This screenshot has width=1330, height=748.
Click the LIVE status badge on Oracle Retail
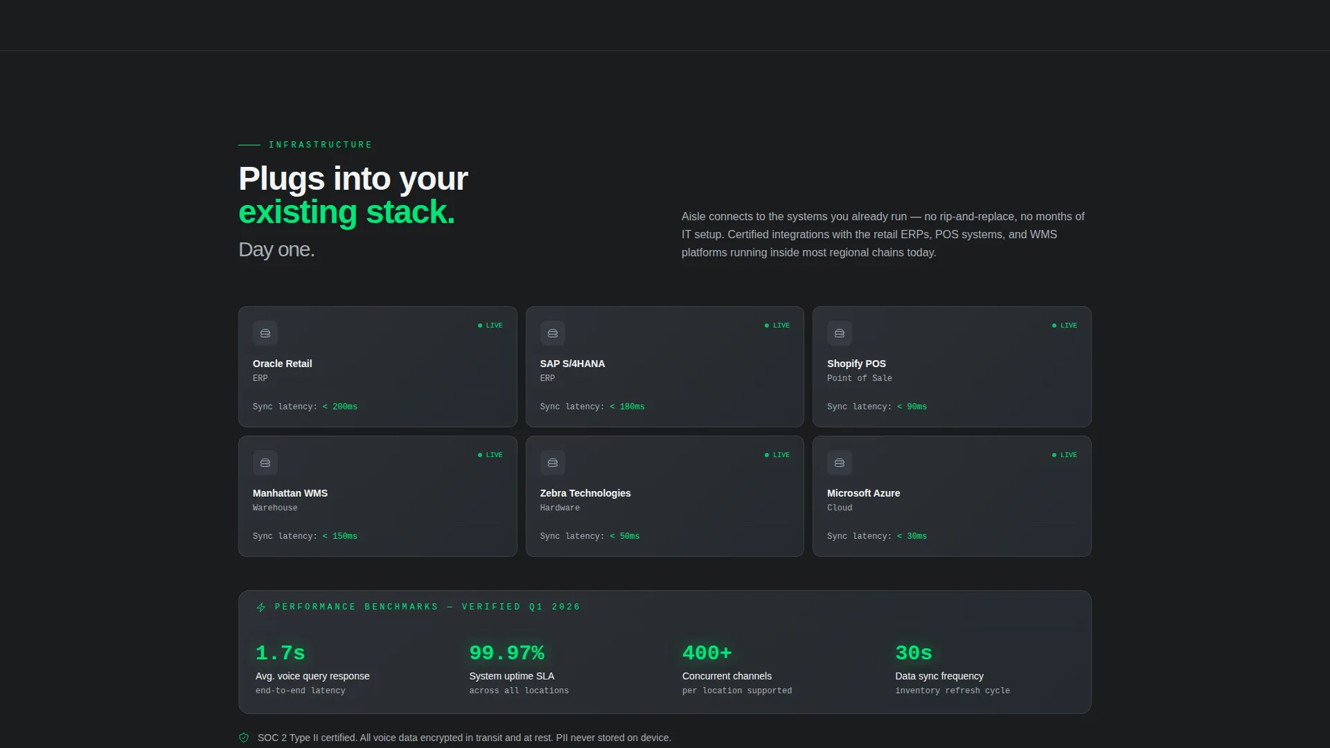[x=490, y=326]
